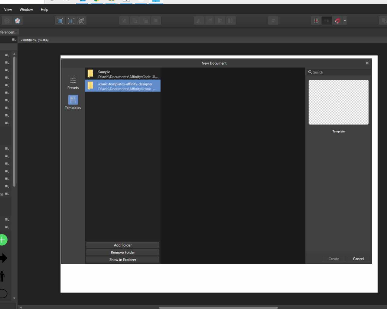Viewport: 387px width, 309px height.
Task: Click the red magnet Snapping icon
Action: point(337,21)
